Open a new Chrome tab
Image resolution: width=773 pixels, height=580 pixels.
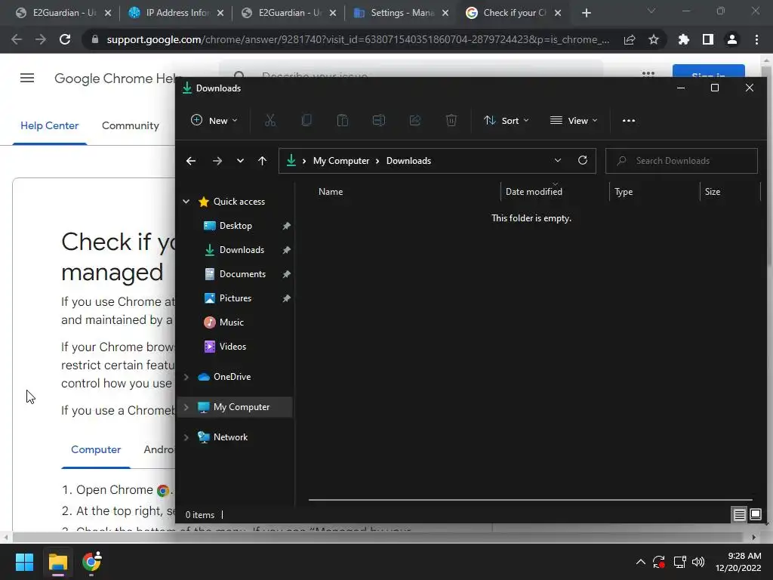[586, 13]
